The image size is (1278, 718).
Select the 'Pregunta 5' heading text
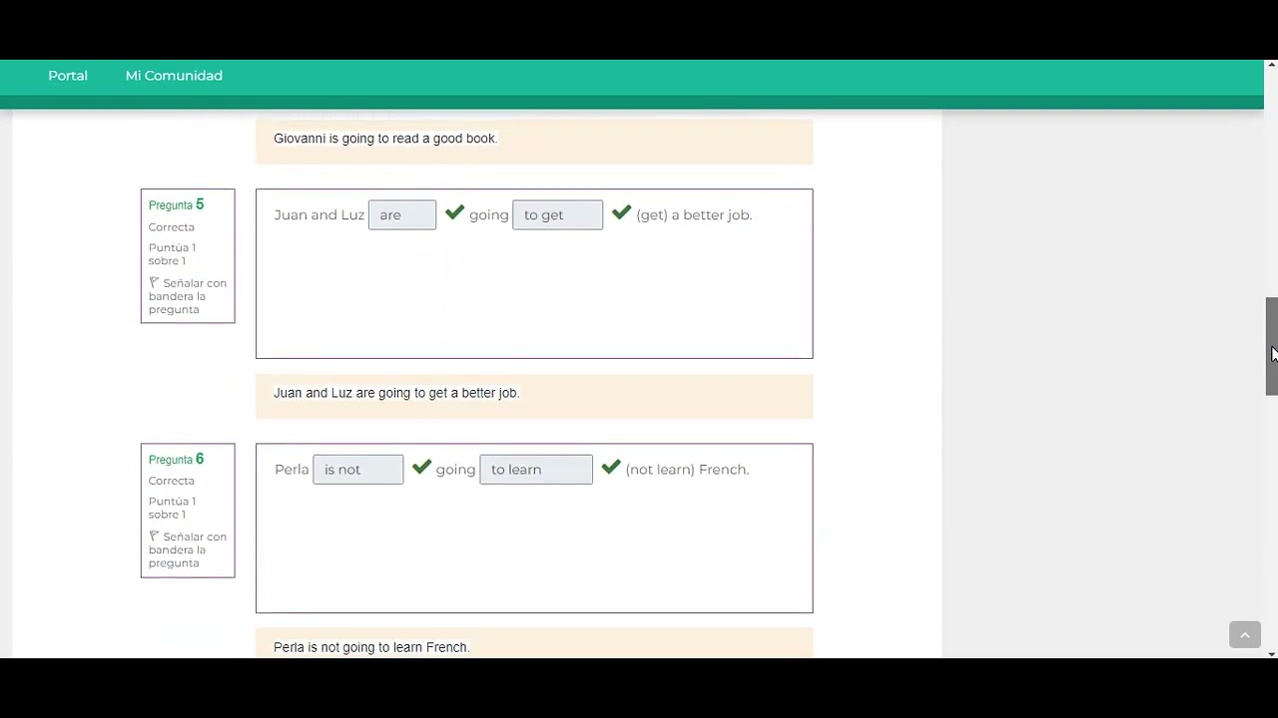tap(176, 204)
